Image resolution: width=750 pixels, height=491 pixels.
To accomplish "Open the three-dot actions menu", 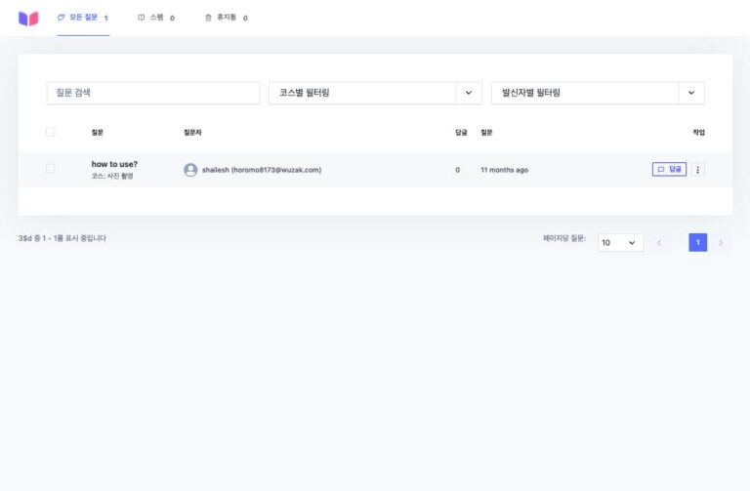I will 697,169.
